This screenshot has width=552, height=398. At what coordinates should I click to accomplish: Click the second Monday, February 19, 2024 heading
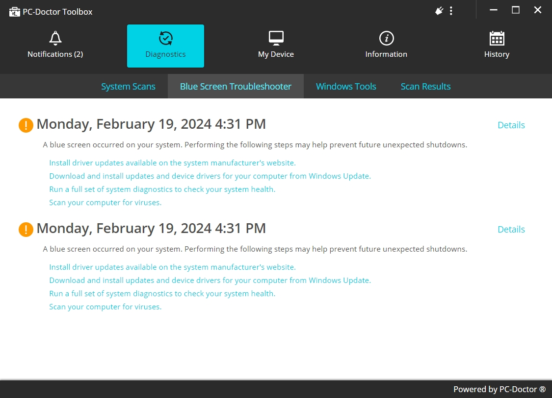tap(151, 229)
